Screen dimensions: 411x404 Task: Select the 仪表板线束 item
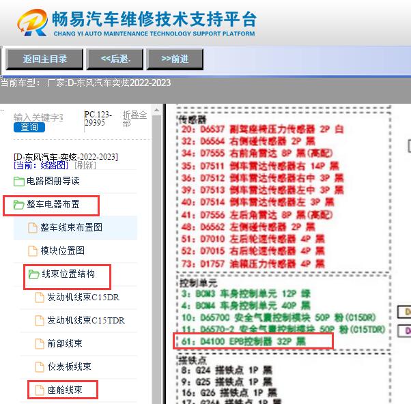pos(69,366)
